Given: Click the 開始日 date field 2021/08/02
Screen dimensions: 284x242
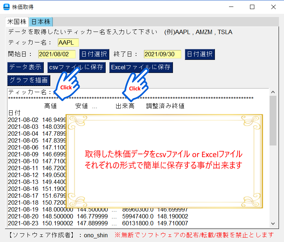Looking at the screenshot, I should pos(57,54).
